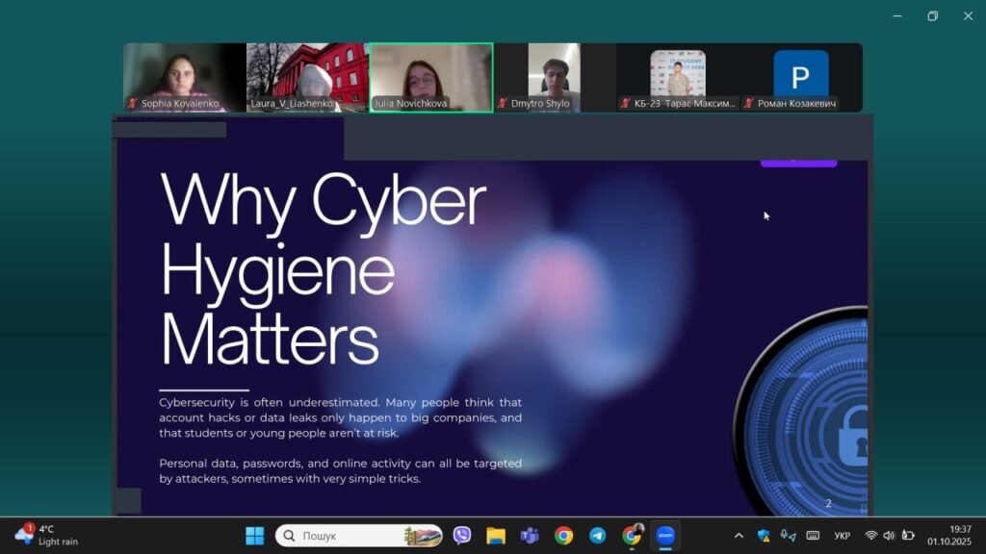The width and height of the screenshot is (986, 554).
Task: Click the purple button above the slide
Action: [x=798, y=161]
